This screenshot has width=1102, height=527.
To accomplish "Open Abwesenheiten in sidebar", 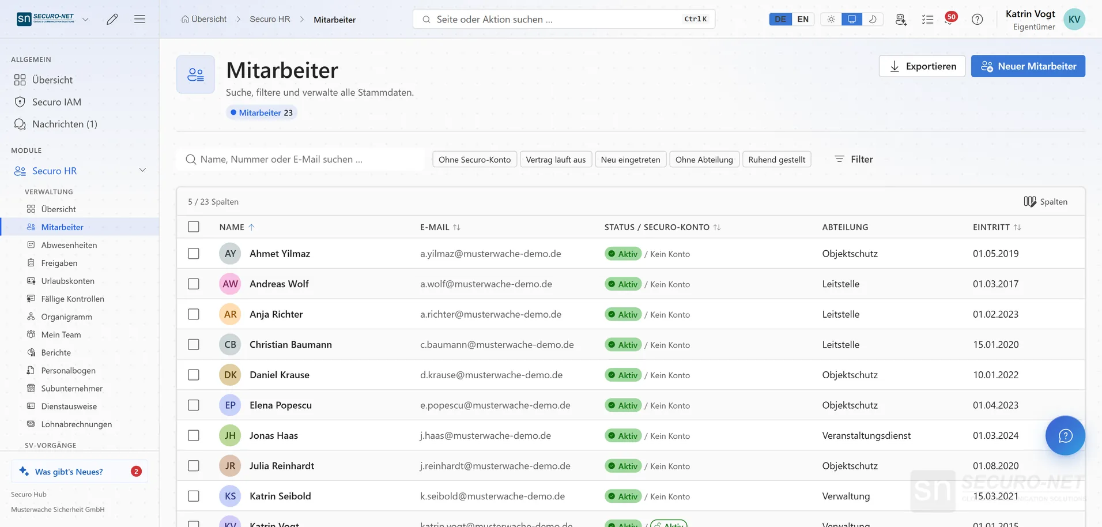I will point(69,245).
